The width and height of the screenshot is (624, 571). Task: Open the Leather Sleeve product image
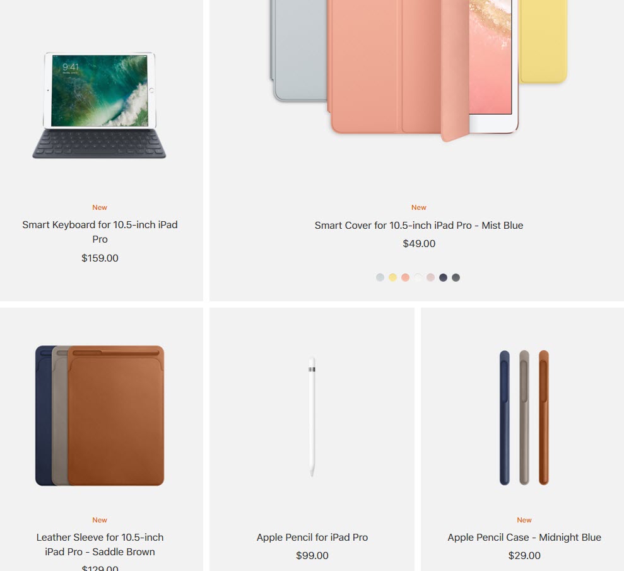(x=100, y=415)
